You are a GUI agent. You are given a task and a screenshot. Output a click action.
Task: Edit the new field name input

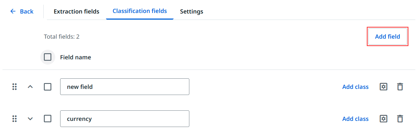pyautogui.click(x=124, y=87)
